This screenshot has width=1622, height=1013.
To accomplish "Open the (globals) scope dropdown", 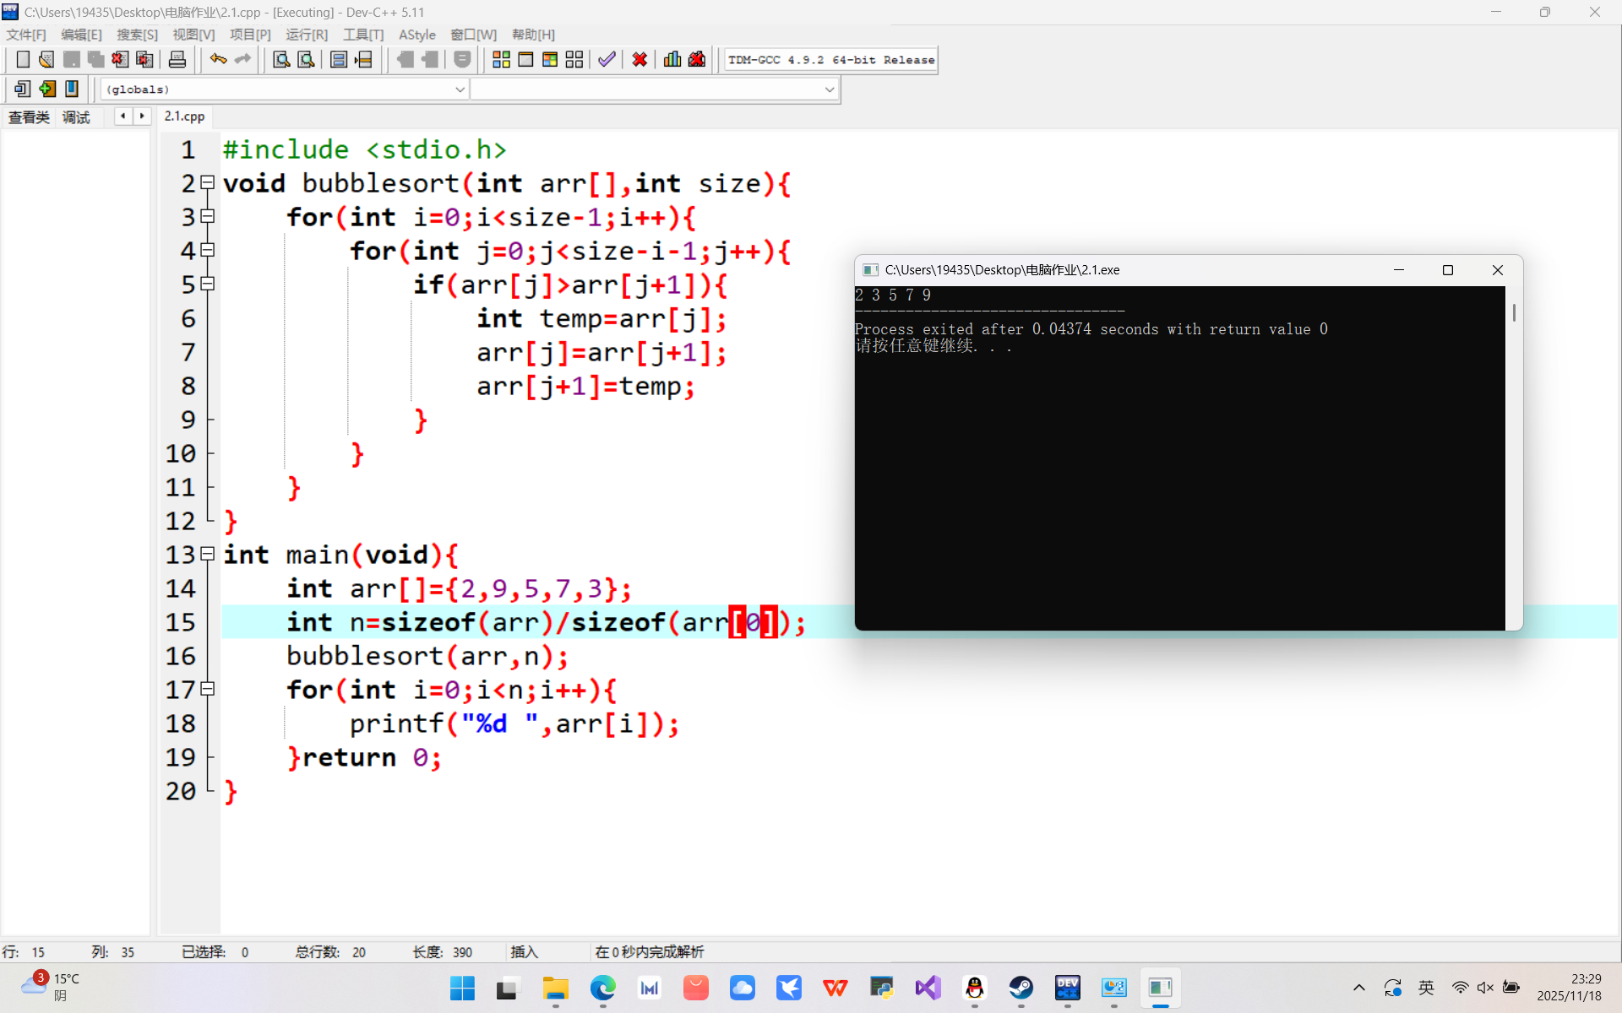I will [x=460, y=89].
